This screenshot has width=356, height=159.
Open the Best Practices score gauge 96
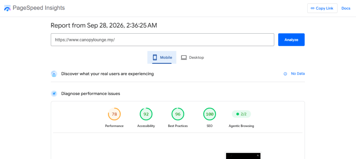tap(178, 114)
